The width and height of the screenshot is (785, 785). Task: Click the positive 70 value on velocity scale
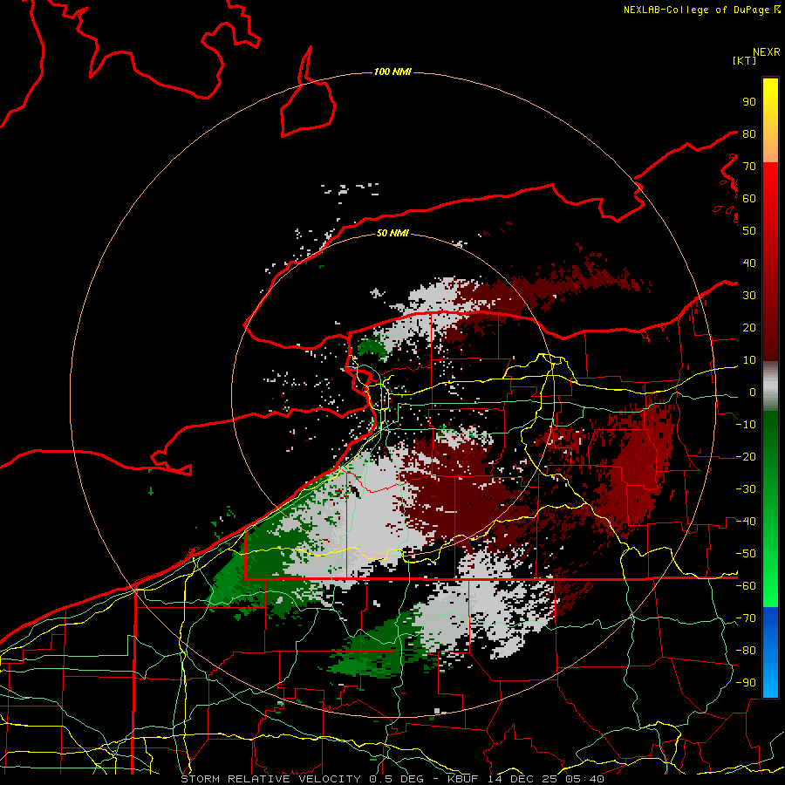[749, 167]
